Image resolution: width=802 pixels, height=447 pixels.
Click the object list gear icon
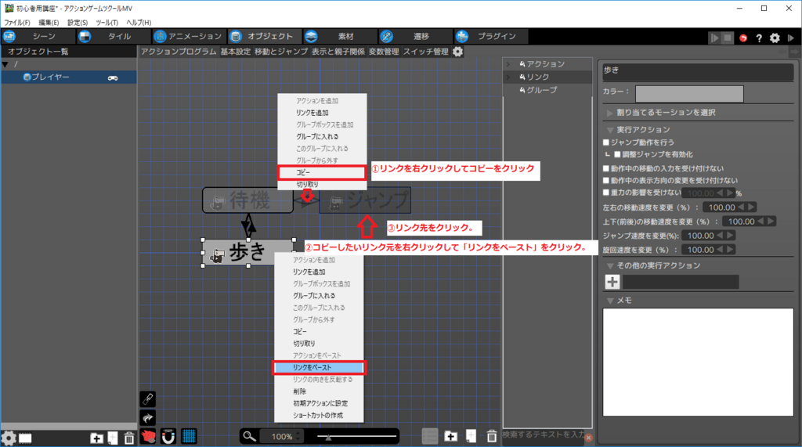point(8,438)
